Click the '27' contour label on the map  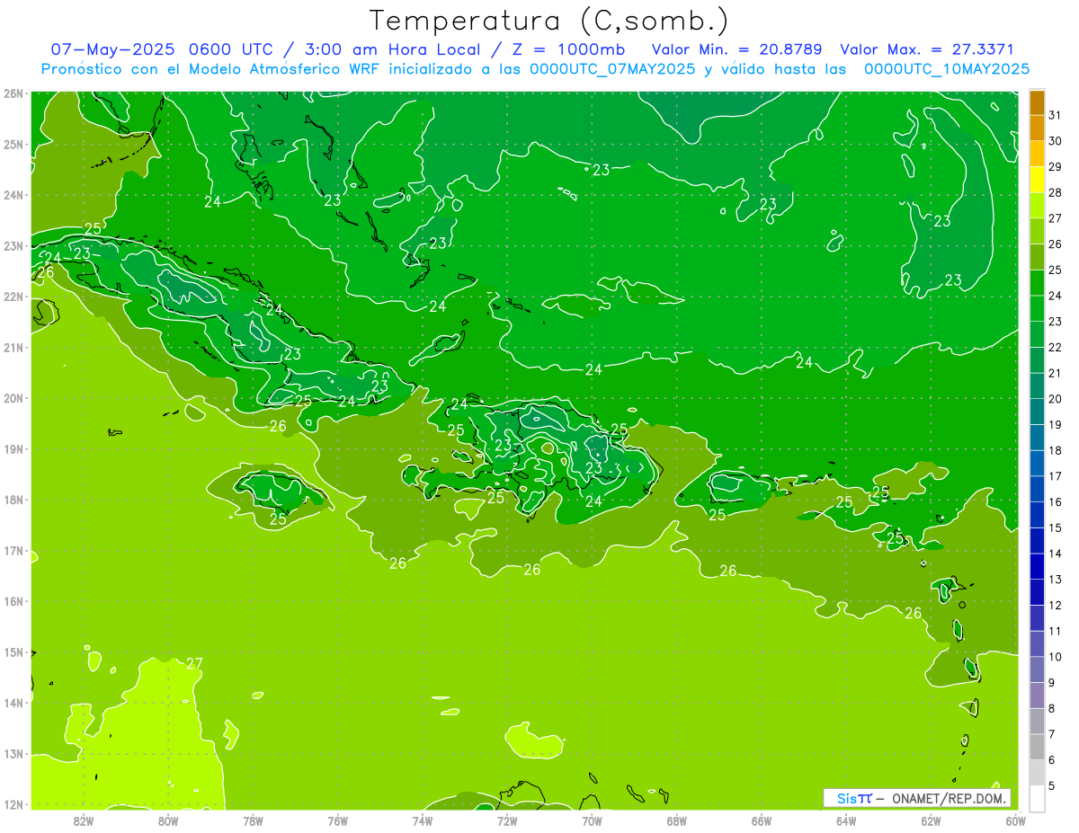coord(194,664)
